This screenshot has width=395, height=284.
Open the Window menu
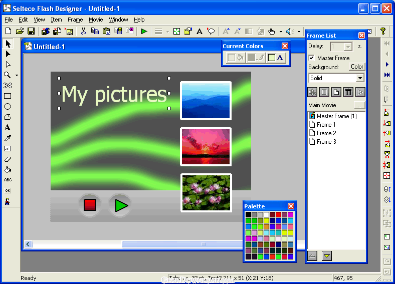[118, 20]
